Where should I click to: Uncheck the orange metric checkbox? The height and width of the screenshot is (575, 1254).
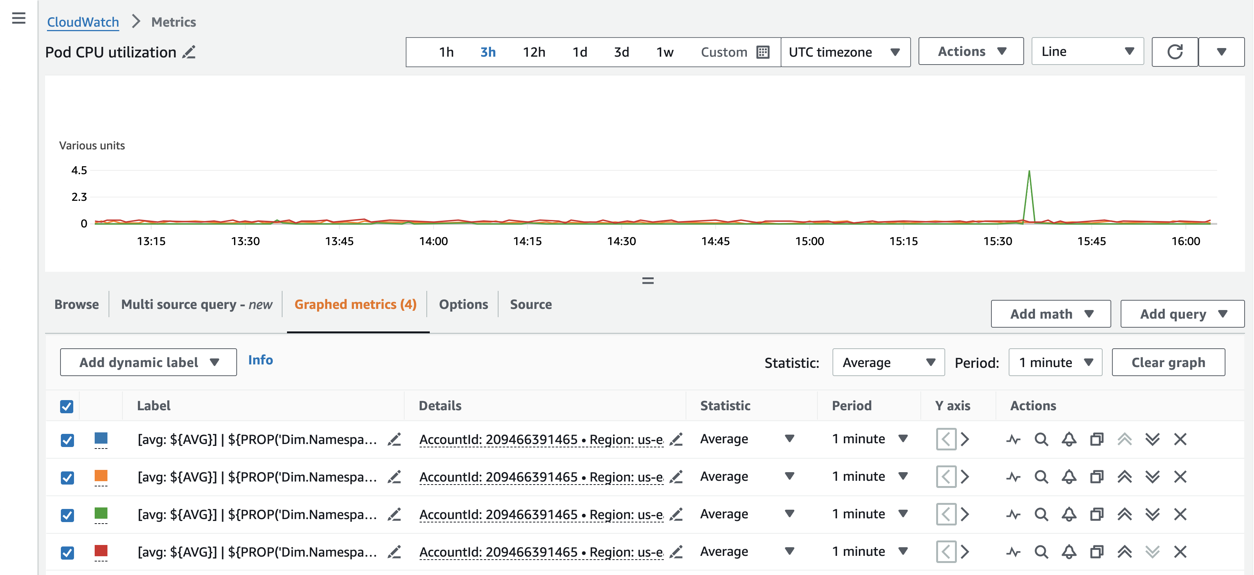tap(67, 477)
